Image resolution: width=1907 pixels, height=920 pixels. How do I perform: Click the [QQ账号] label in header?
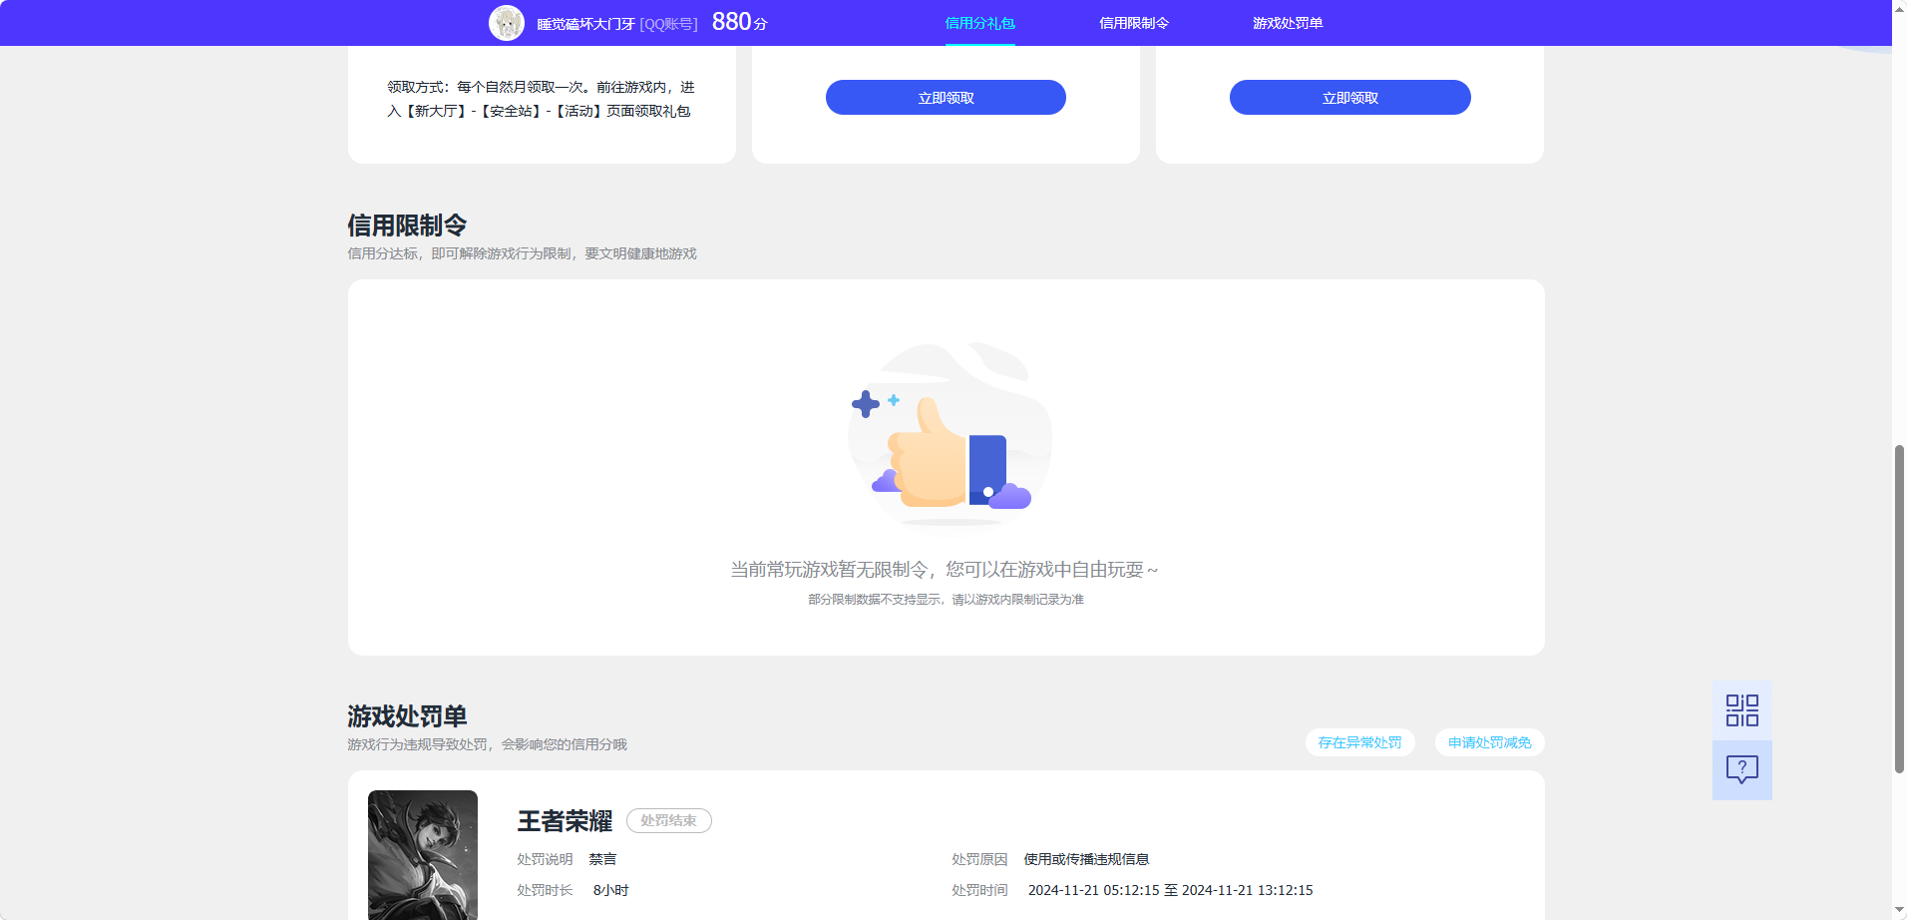pyautogui.click(x=668, y=24)
